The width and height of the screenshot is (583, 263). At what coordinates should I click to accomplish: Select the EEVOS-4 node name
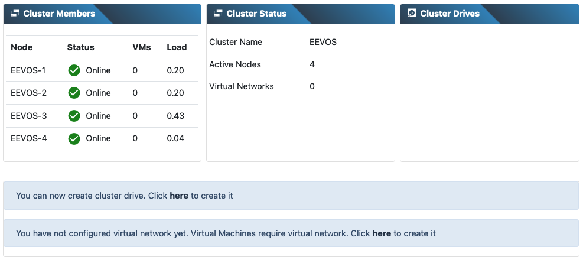[28, 138]
